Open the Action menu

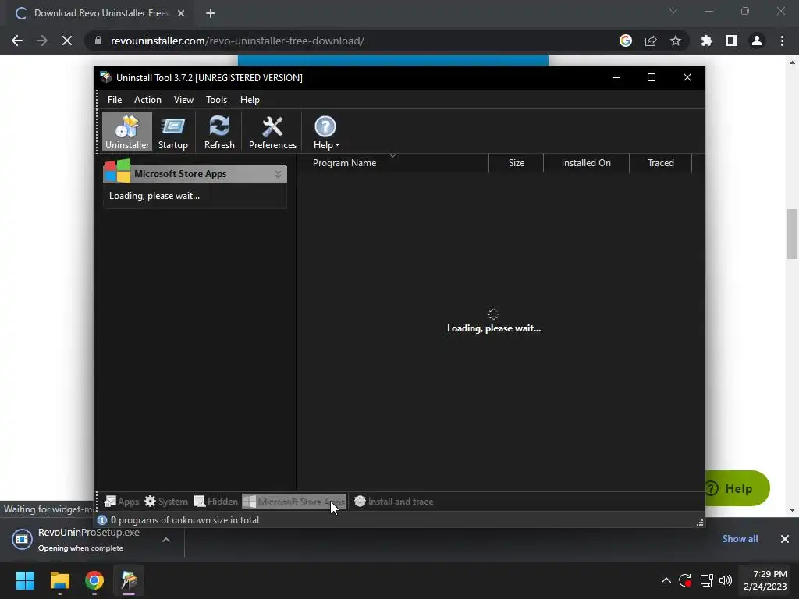click(147, 100)
